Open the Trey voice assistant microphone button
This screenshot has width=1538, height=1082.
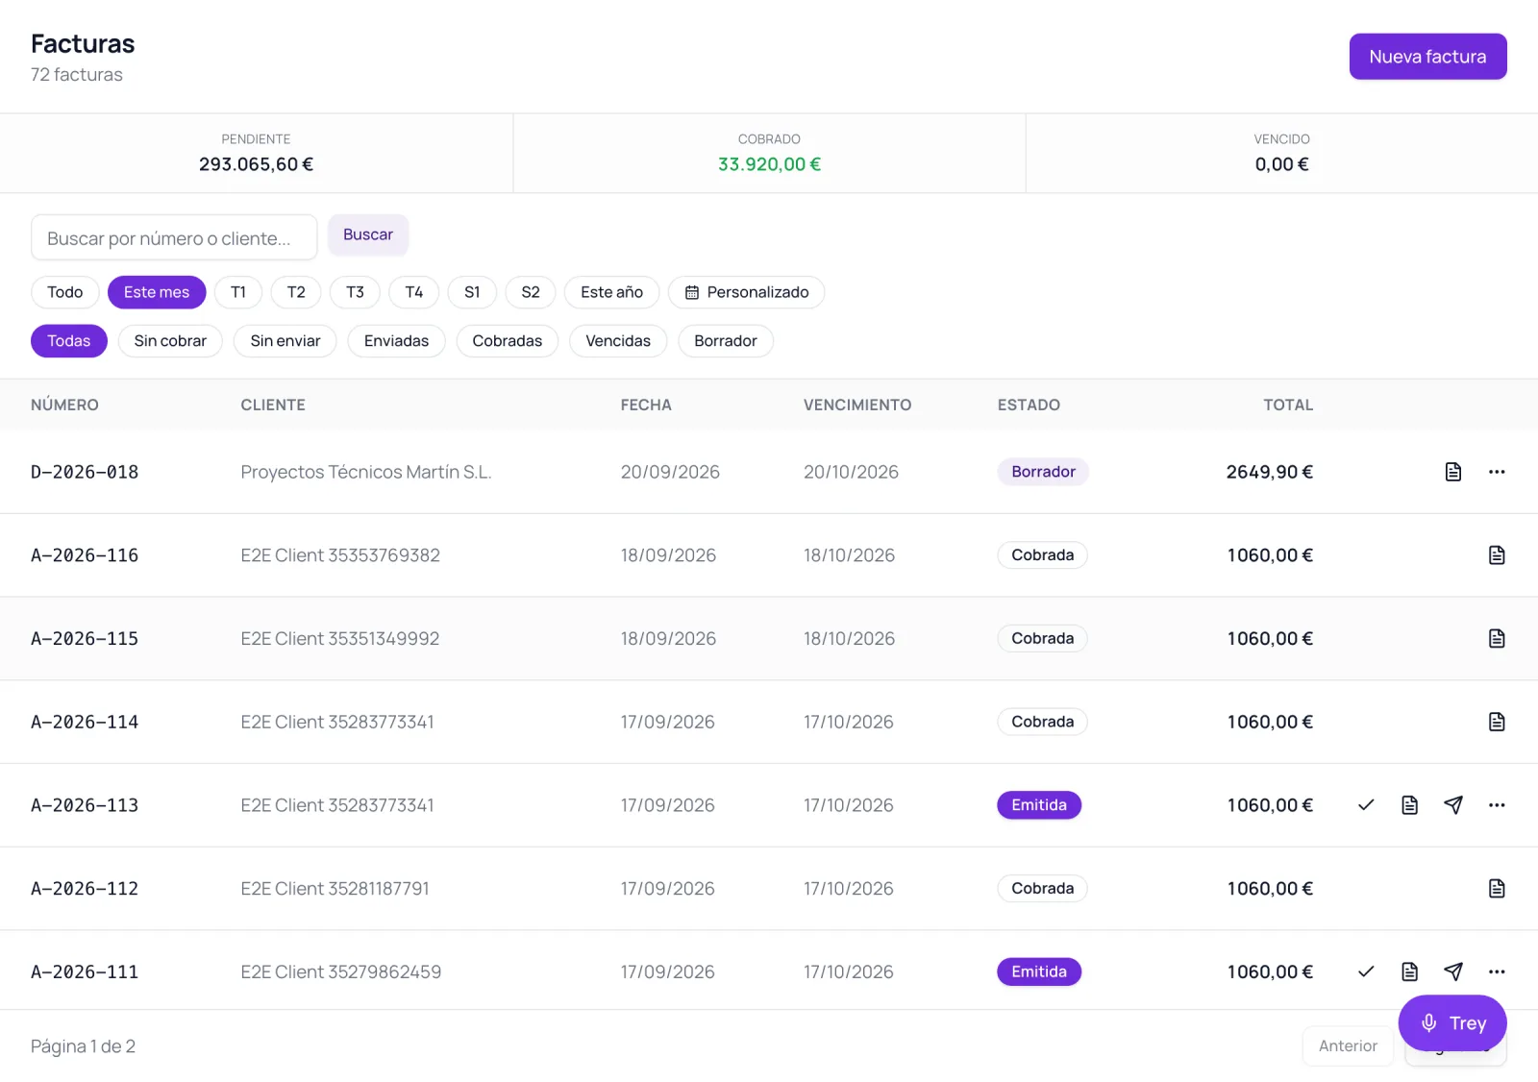pyautogui.click(x=1452, y=1023)
